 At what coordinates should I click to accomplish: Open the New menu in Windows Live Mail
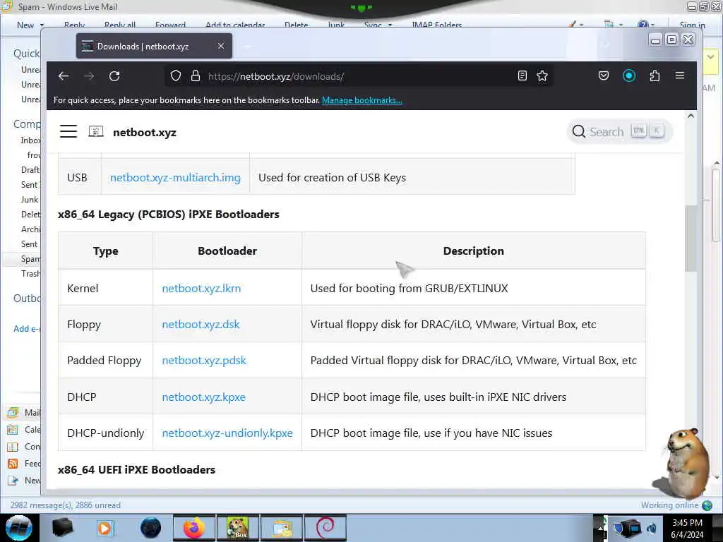pos(25,25)
